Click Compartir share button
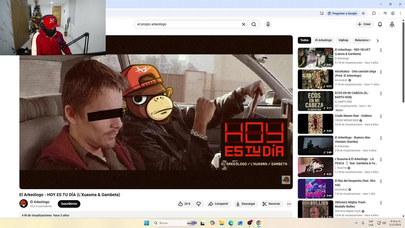This screenshot has height=228, width=405. (218, 204)
